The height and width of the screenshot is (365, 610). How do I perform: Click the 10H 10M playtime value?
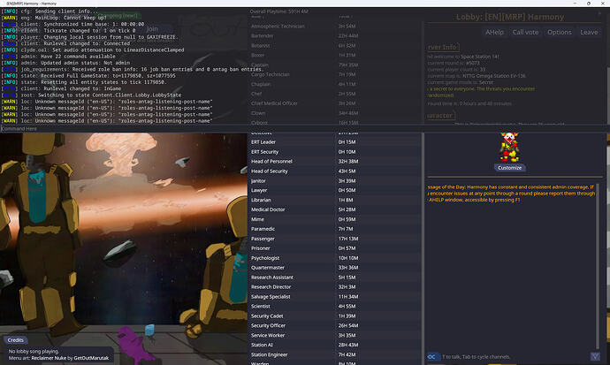[348, 258]
